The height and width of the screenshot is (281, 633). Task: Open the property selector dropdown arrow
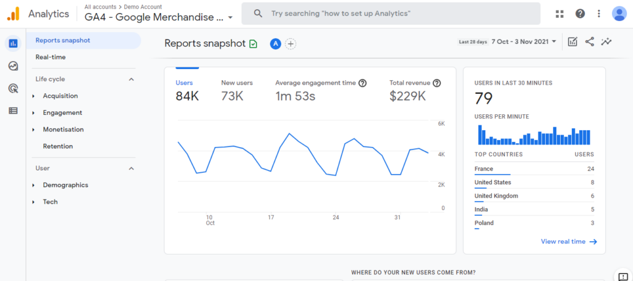click(x=230, y=18)
